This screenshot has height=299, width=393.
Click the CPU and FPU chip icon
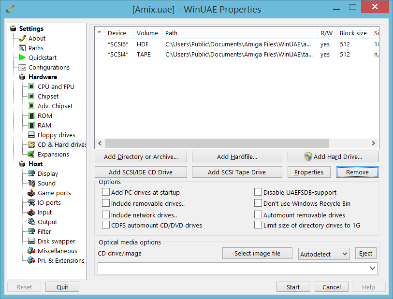point(31,86)
